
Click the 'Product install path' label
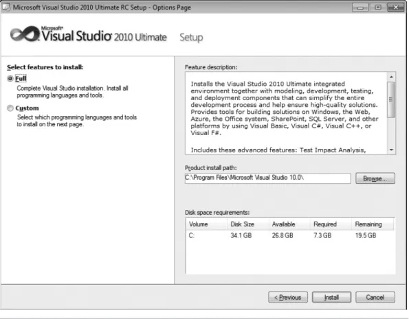click(211, 168)
